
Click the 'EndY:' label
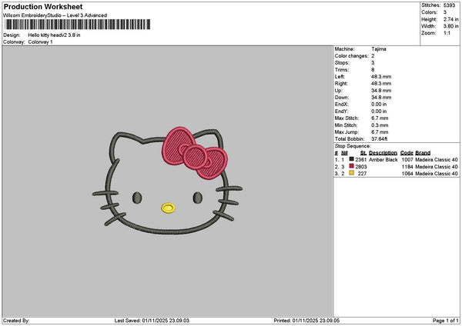click(341, 111)
